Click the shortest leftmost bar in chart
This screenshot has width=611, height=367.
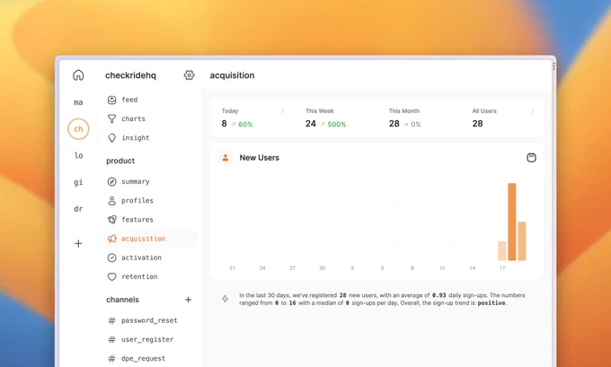(x=502, y=251)
